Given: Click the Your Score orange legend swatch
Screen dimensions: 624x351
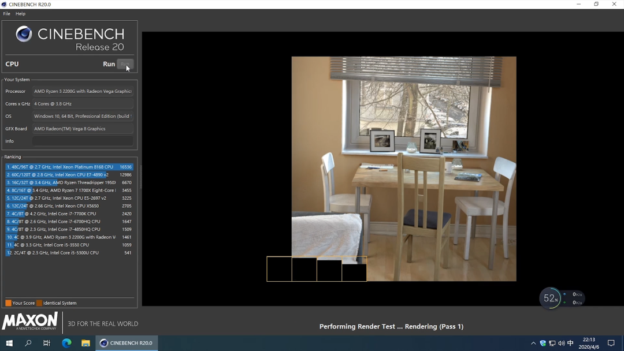Looking at the screenshot, I should coord(8,303).
